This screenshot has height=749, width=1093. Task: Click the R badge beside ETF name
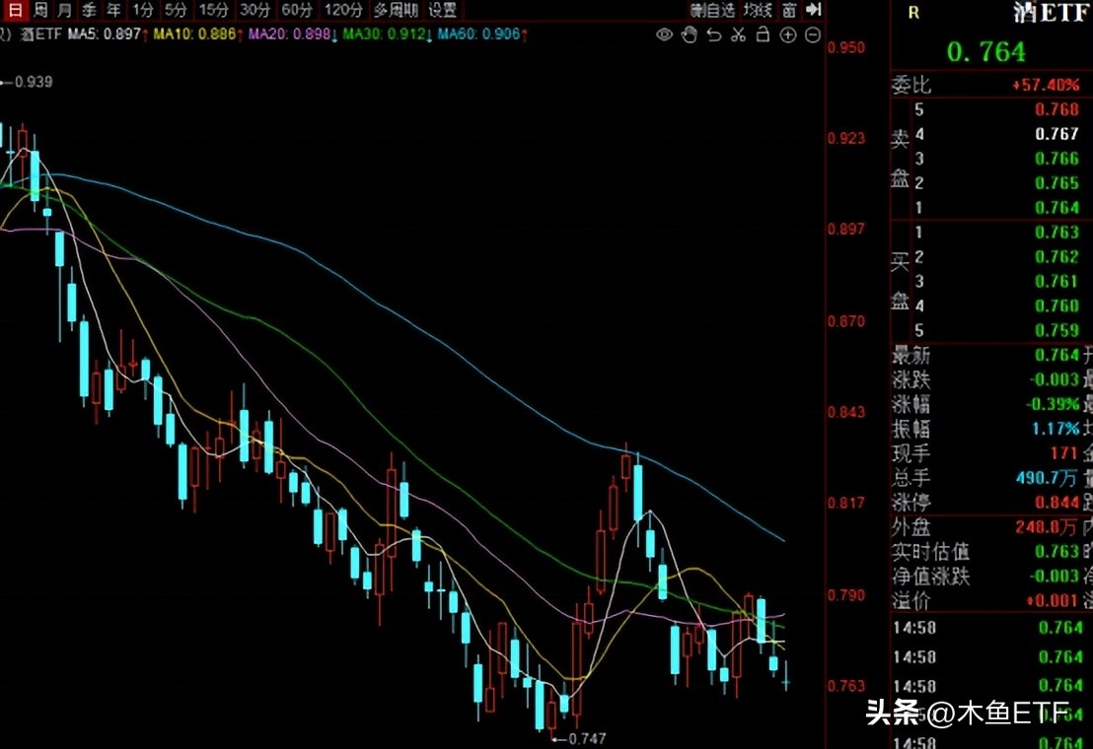click(913, 13)
